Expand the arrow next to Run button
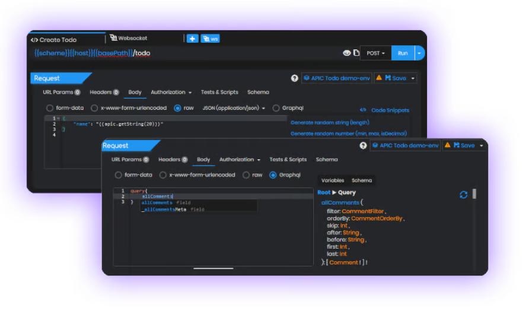529x314 pixels. [x=420, y=53]
